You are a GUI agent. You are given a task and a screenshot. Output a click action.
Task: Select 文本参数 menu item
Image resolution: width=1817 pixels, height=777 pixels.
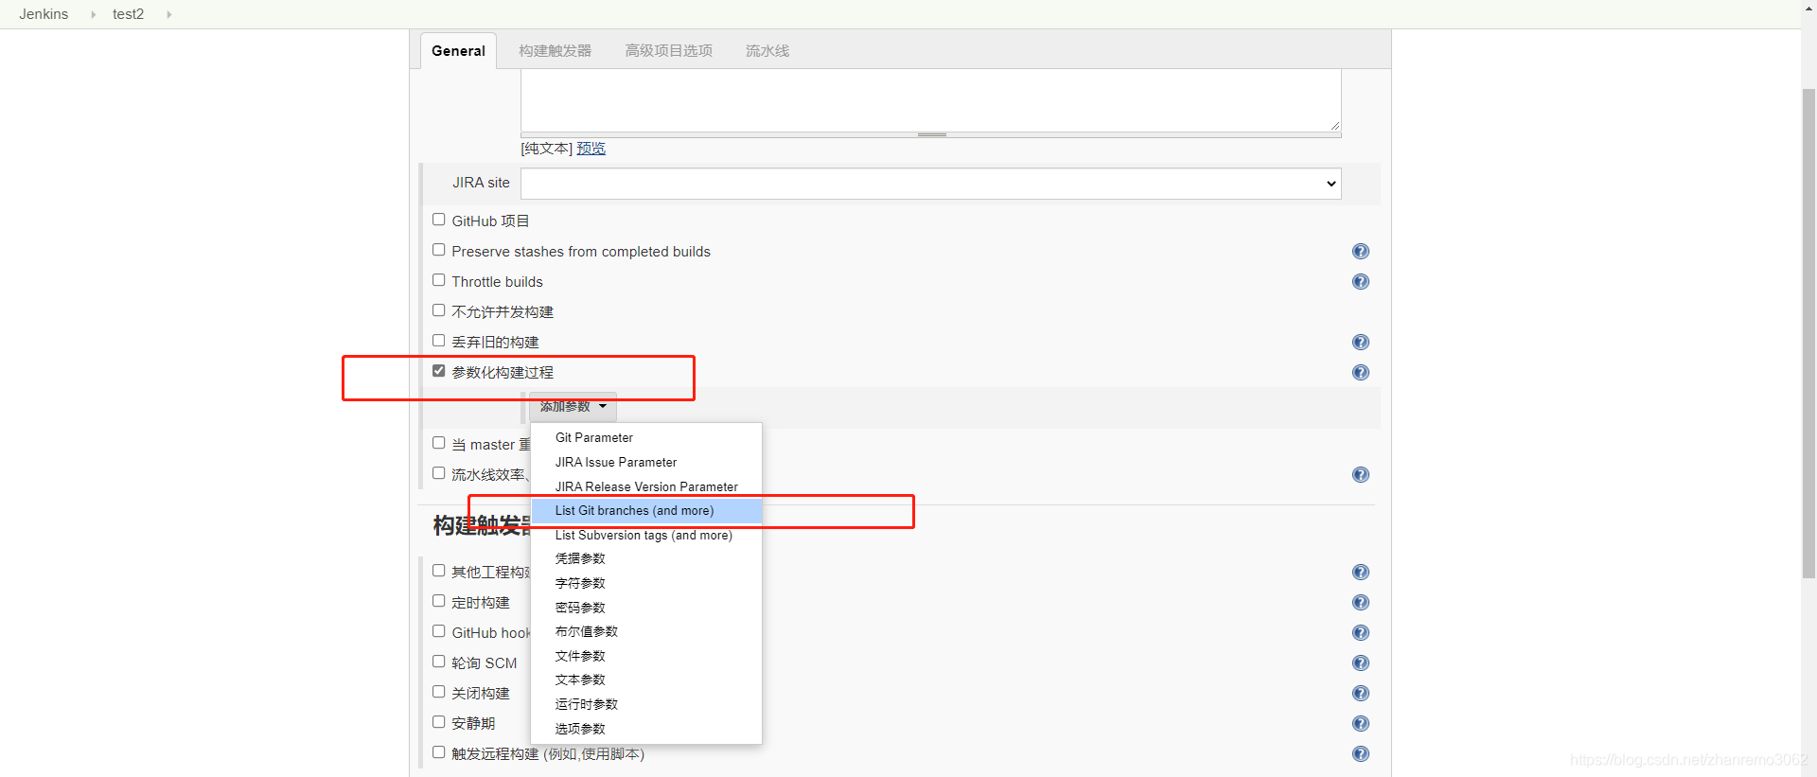(x=646, y=680)
